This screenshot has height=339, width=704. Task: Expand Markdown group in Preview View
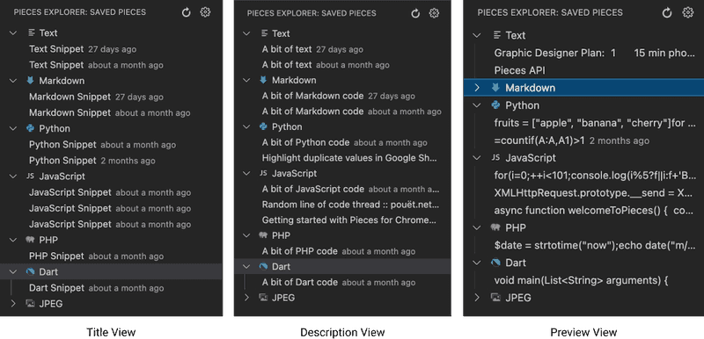click(477, 88)
